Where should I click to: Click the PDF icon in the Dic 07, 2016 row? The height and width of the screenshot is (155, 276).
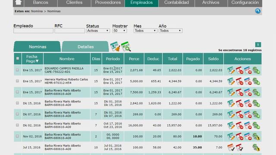[x=240, y=115]
